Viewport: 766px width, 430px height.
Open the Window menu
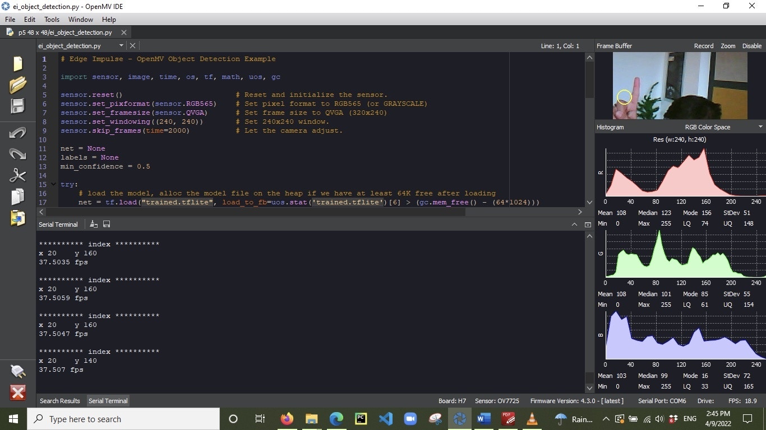(81, 19)
